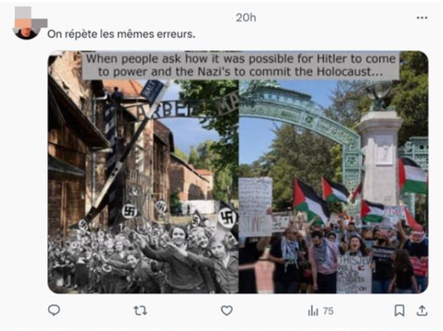
Task: Open the three-dot more options menu
Action: point(422,18)
